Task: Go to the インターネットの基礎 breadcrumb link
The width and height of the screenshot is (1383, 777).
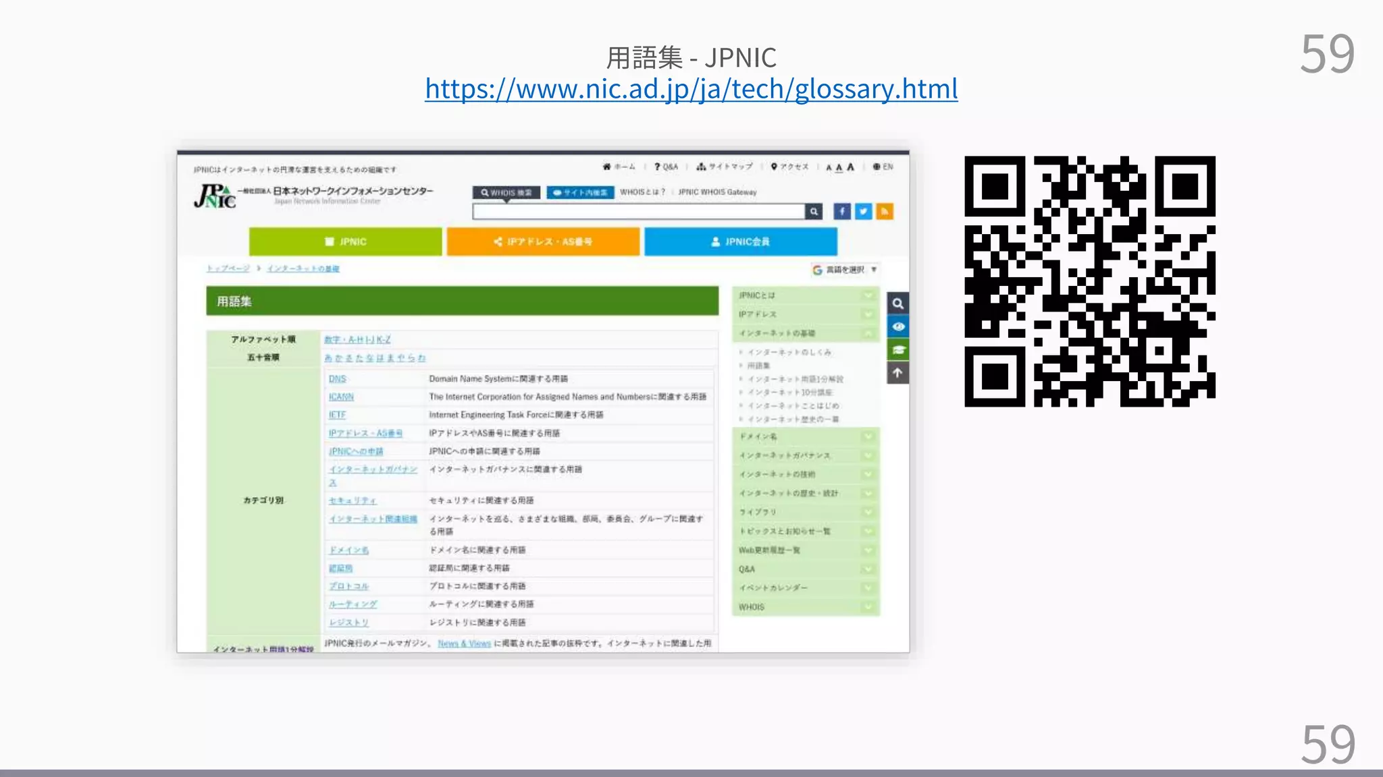Action: 303,268
